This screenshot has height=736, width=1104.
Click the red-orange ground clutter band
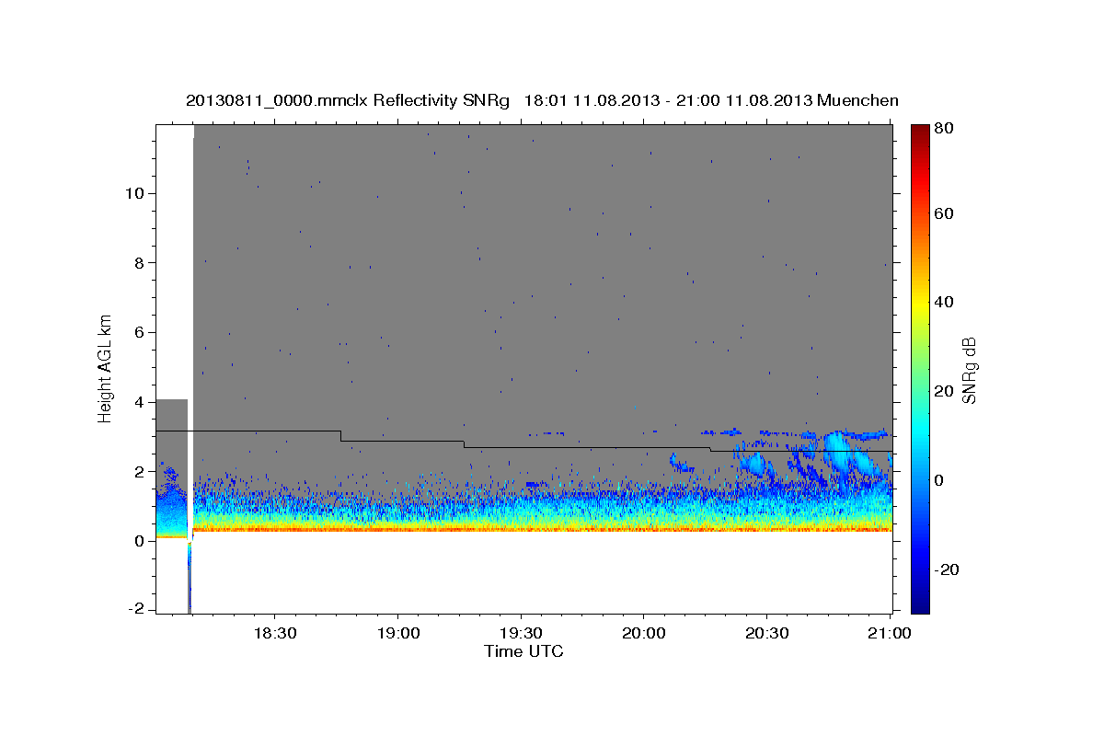(543, 529)
